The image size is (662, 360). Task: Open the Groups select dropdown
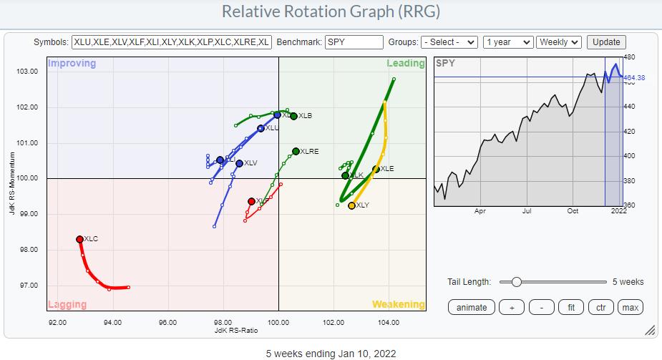point(449,42)
